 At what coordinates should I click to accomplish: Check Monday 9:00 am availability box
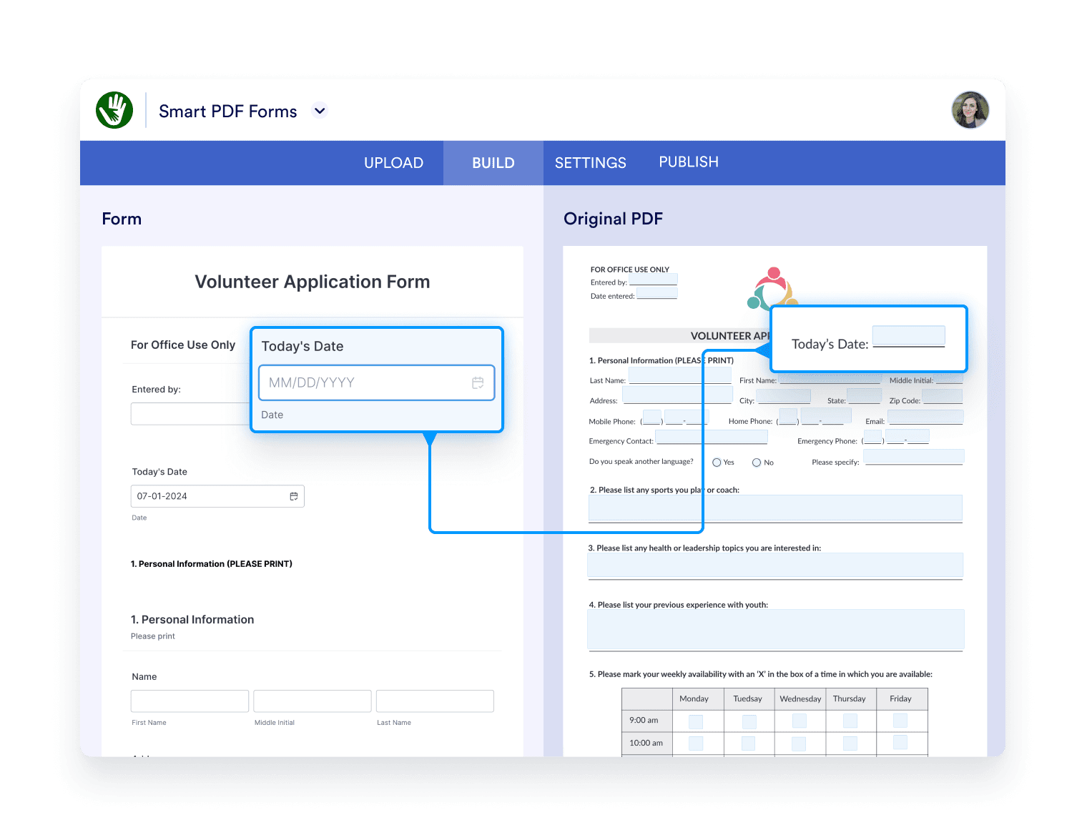point(697,721)
